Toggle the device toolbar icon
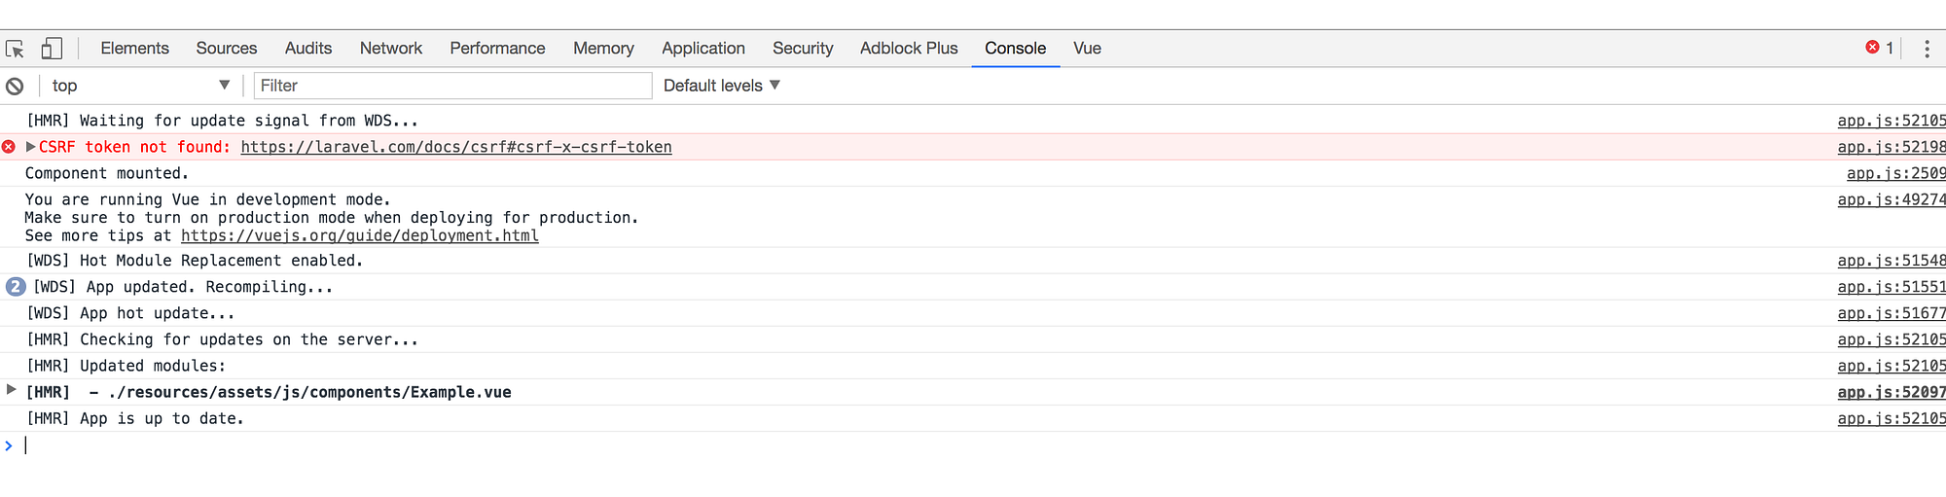1946x497 pixels. tap(52, 49)
